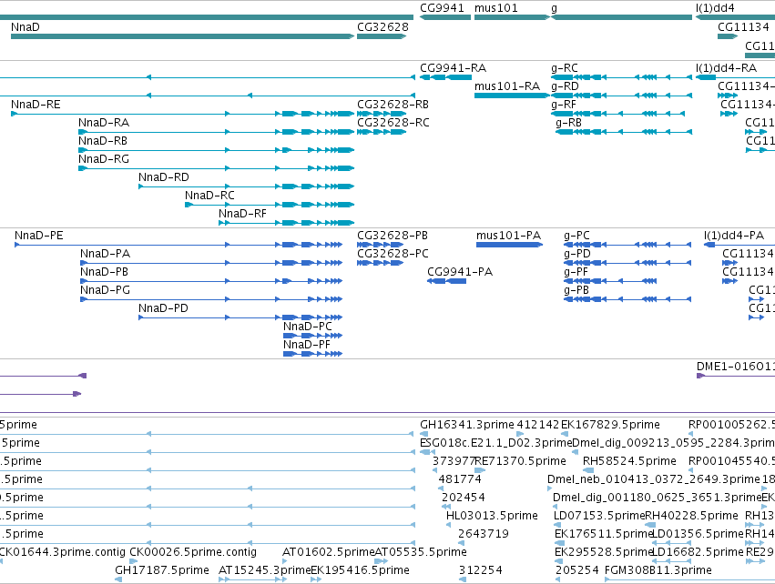The width and height of the screenshot is (775, 584).
Task: Select the 2643719 EST label
Action: point(484,535)
